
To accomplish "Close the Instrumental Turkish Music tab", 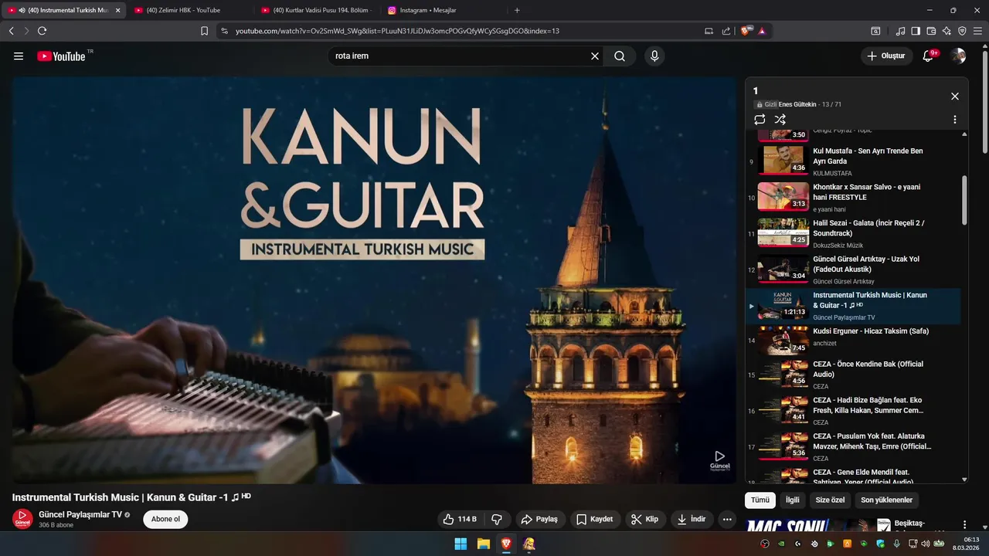I will [x=118, y=10].
